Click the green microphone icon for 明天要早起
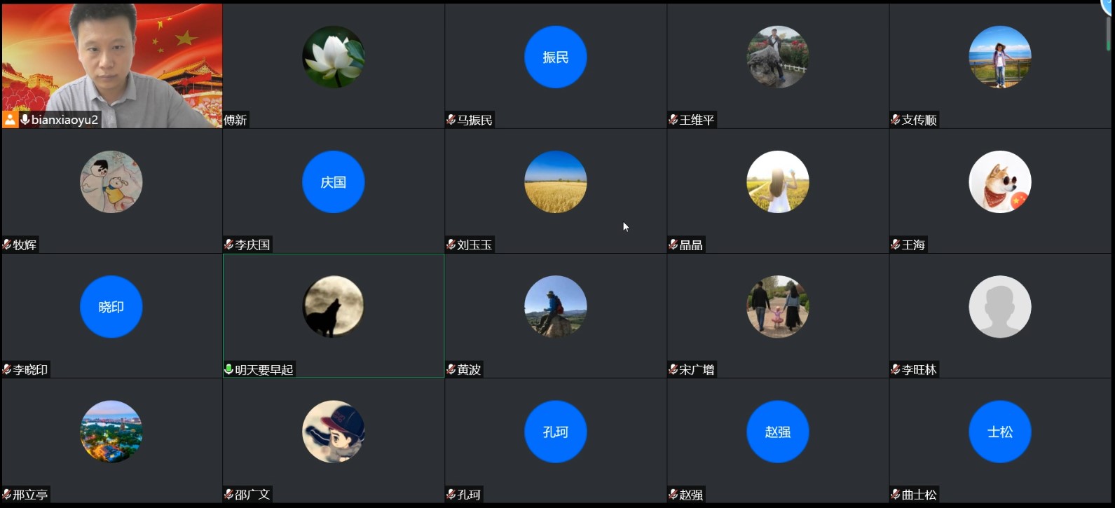 [x=228, y=369]
